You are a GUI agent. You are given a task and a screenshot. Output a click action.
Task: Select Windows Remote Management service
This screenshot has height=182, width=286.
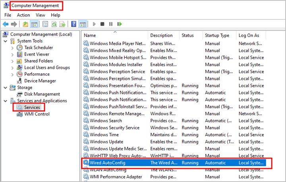174,113
